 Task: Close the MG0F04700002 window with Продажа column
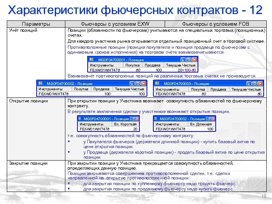click(144, 83)
